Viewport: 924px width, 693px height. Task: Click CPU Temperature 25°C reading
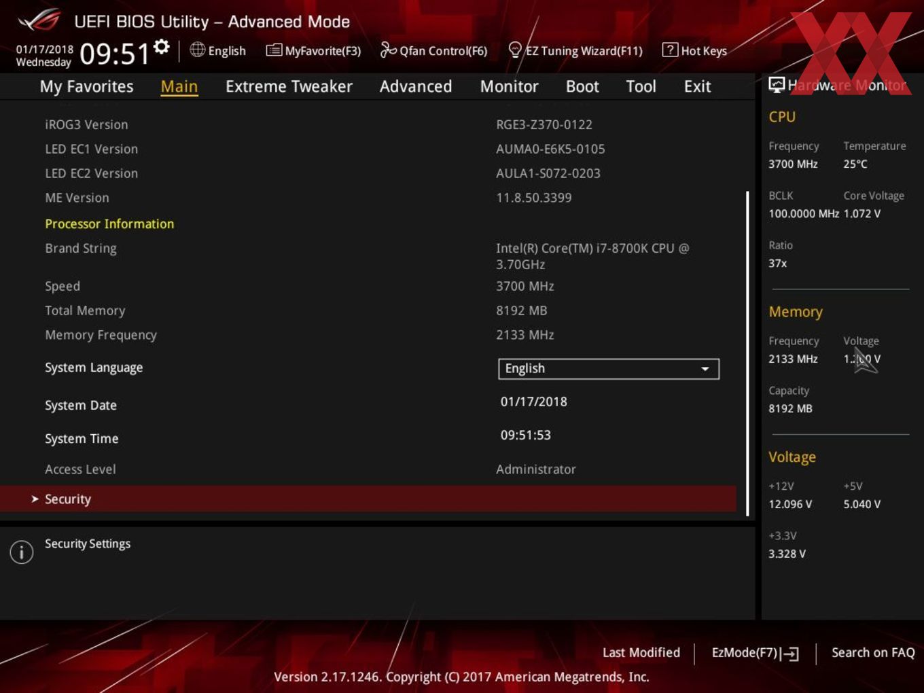coord(855,164)
